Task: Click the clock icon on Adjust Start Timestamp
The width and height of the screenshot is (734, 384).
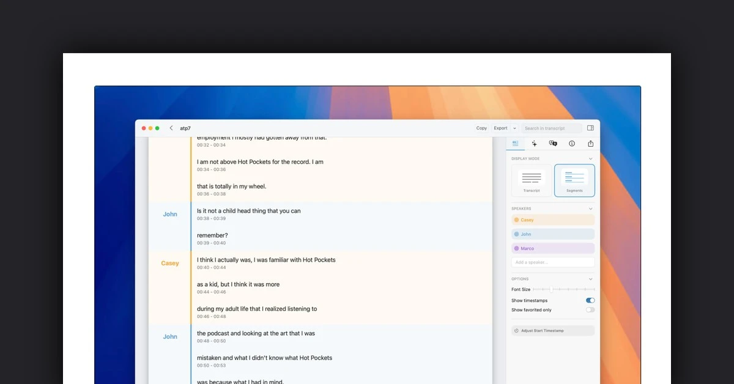Action: (x=516, y=331)
